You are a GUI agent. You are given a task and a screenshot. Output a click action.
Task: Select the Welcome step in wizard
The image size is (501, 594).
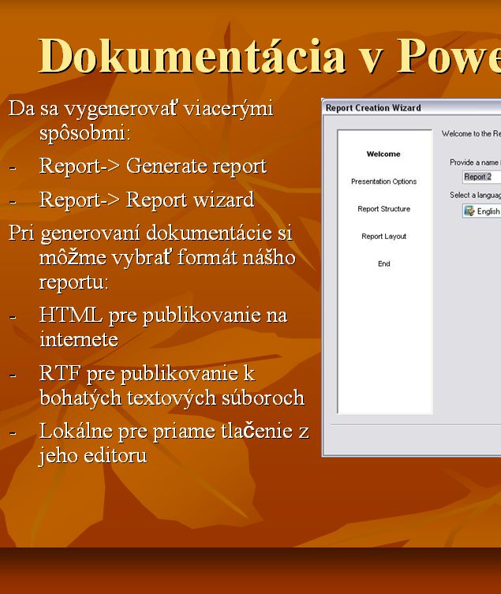pyautogui.click(x=383, y=154)
